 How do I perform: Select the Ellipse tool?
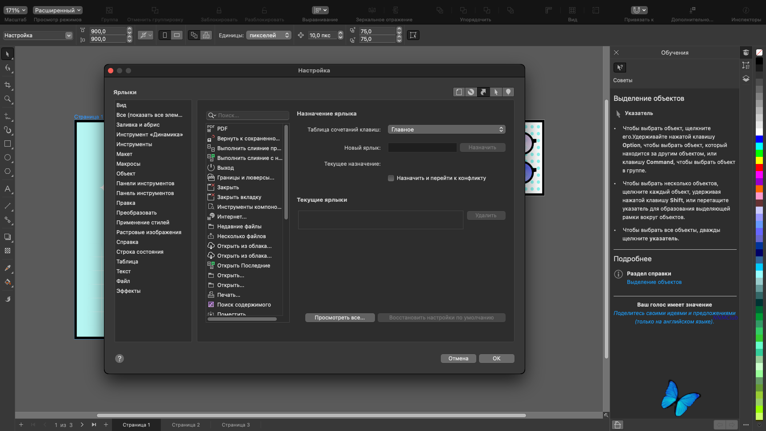pyautogui.click(x=8, y=158)
